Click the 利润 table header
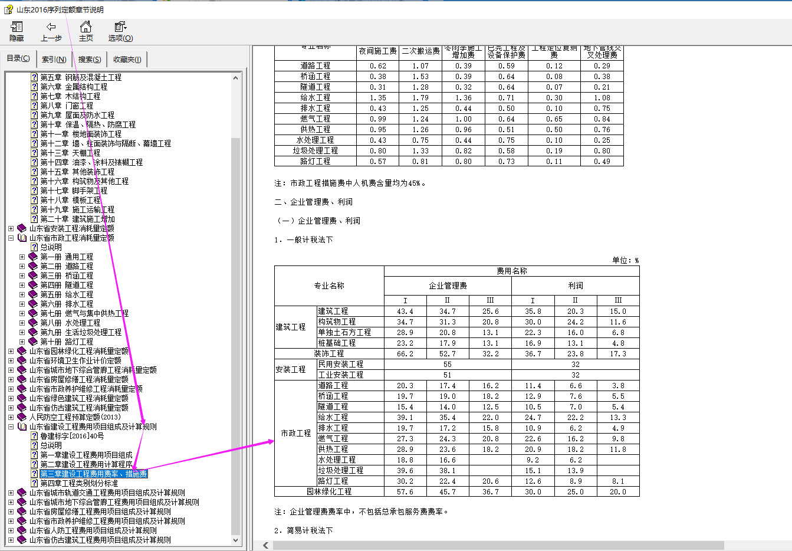The image size is (792, 551). click(575, 286)
